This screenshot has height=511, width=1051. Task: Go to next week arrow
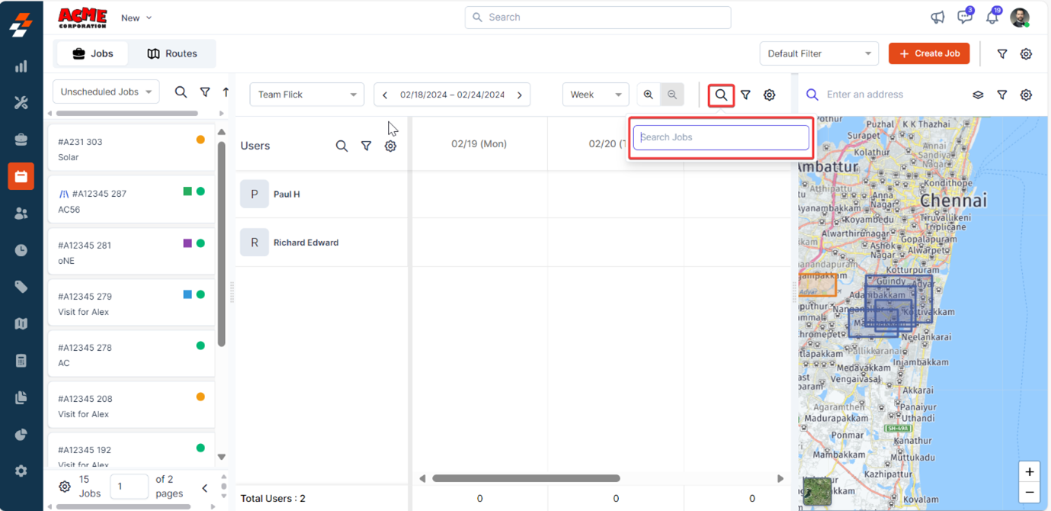520,95
